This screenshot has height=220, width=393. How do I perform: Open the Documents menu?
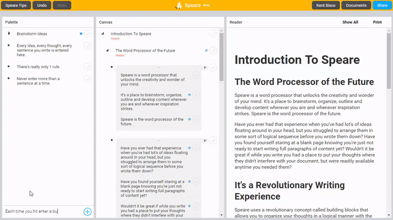(356, 5)
